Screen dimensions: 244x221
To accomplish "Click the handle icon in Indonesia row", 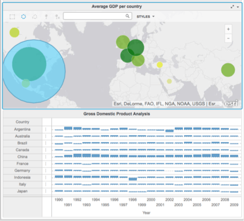I will (x=46, y=177).
